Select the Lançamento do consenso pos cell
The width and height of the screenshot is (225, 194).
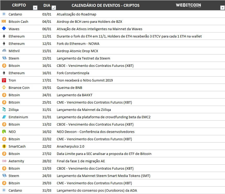click(97, 190)
